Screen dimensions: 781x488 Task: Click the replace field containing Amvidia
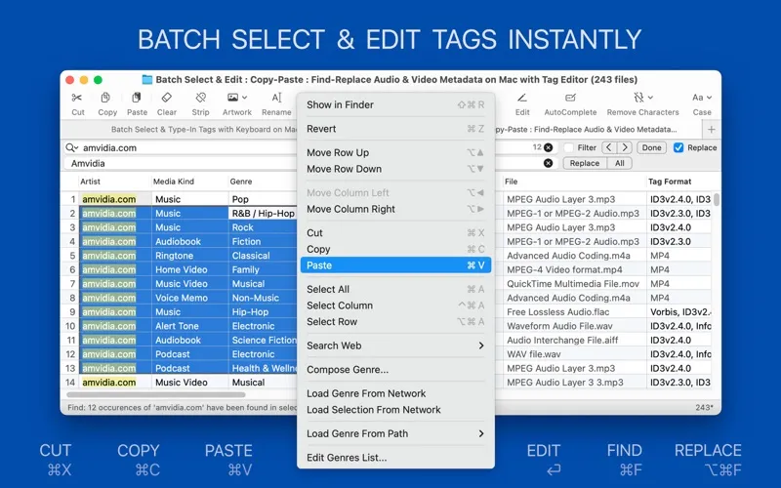pyautogui.click(x=182, y=163)
